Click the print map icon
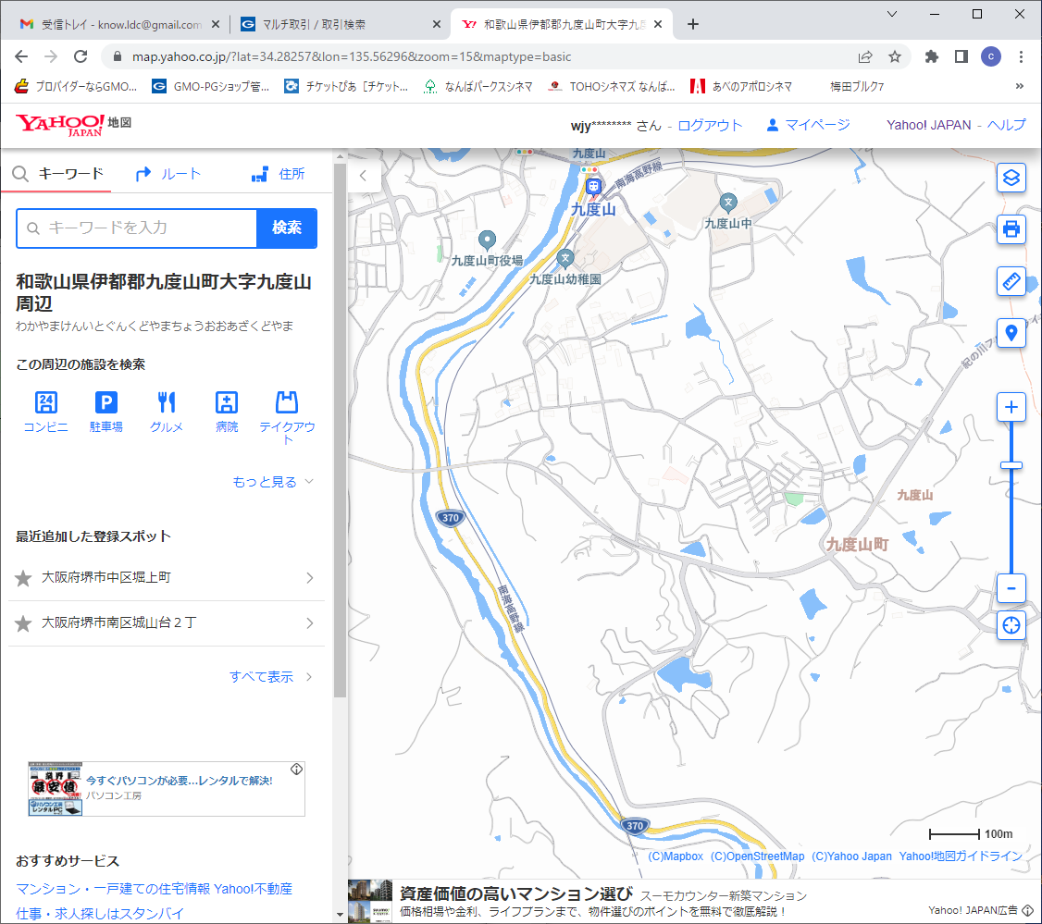1042x924 pixels. [x=1011, y=228]
